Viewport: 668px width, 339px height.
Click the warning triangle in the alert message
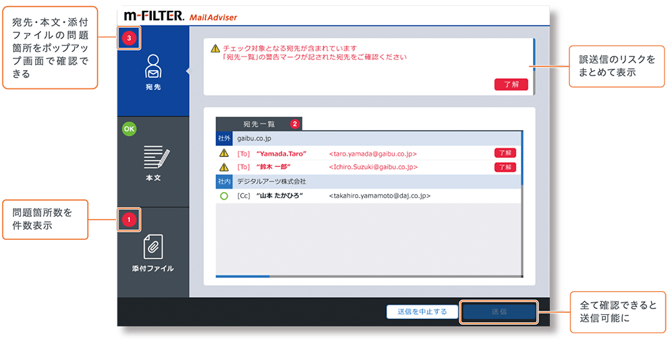point(215,49)
